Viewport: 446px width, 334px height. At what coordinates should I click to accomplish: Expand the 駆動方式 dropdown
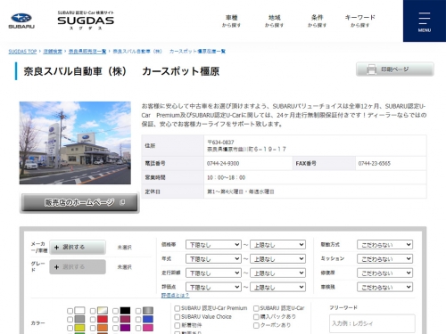tap(384, 245)
